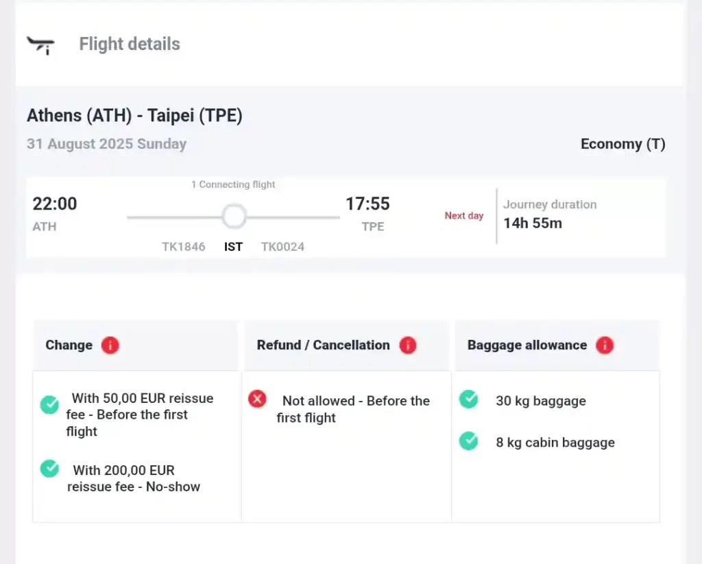Select the Change column header

(x=69, y=345)
